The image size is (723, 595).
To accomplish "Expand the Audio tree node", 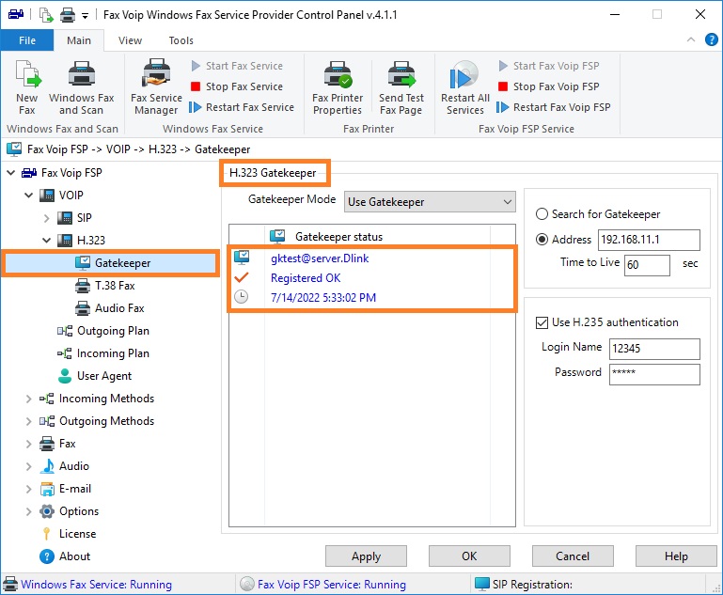I will (28, 466).
